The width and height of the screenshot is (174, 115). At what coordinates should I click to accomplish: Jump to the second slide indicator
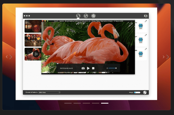[77, 103]
